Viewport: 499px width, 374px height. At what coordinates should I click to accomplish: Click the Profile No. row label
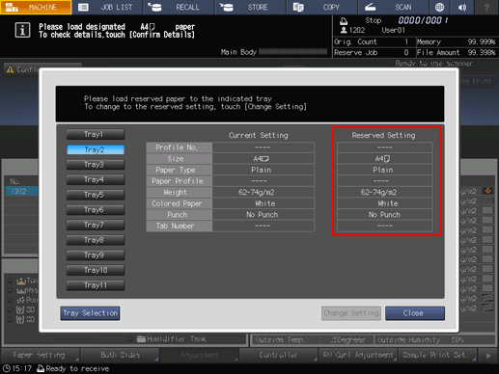[180, 147]
